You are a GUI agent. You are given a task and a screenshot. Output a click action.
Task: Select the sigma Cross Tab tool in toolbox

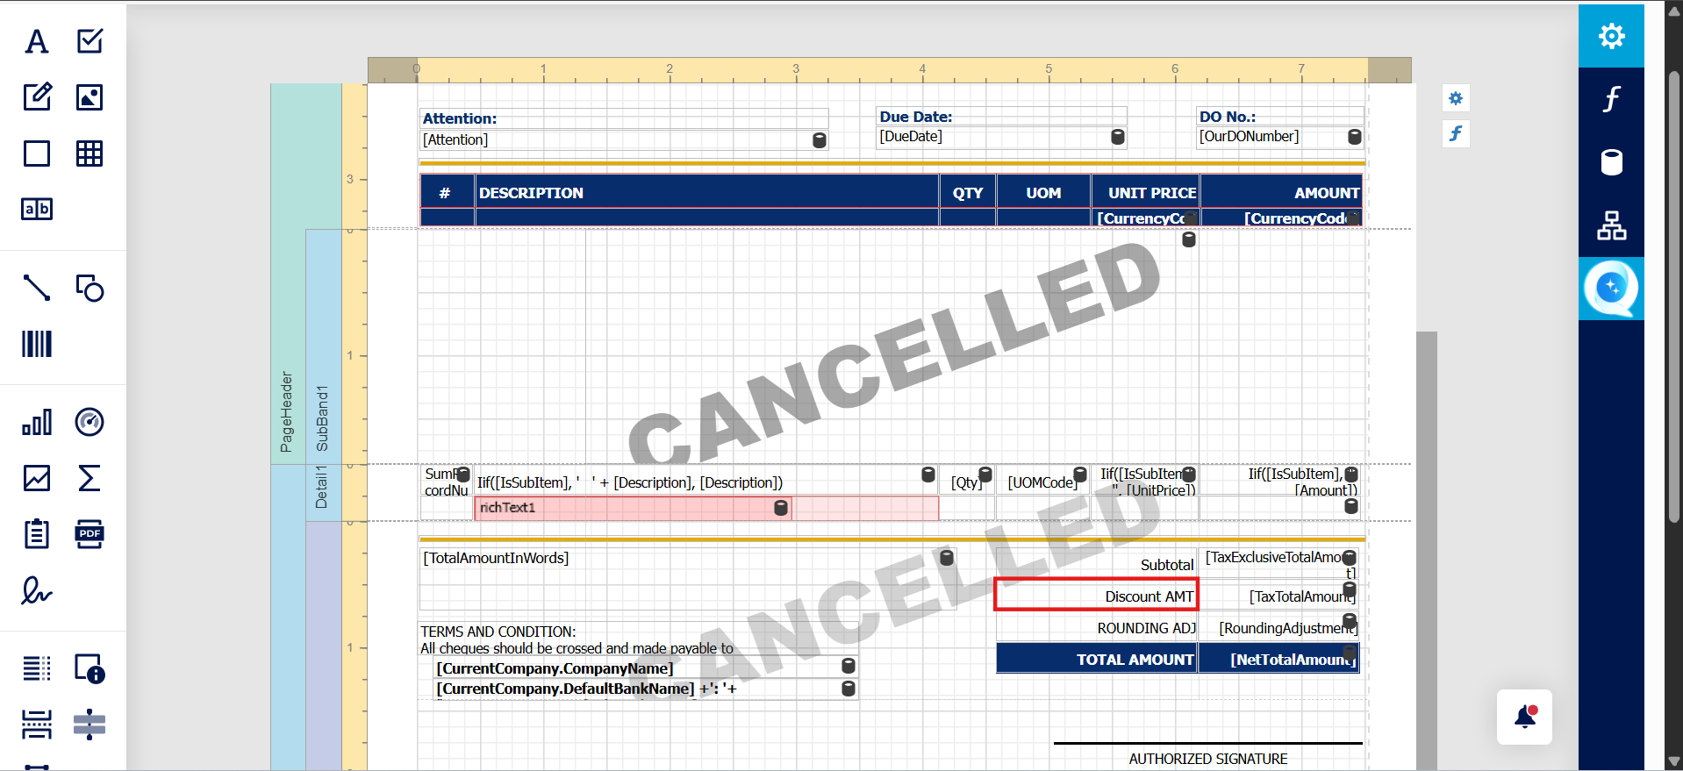[90, 478]
